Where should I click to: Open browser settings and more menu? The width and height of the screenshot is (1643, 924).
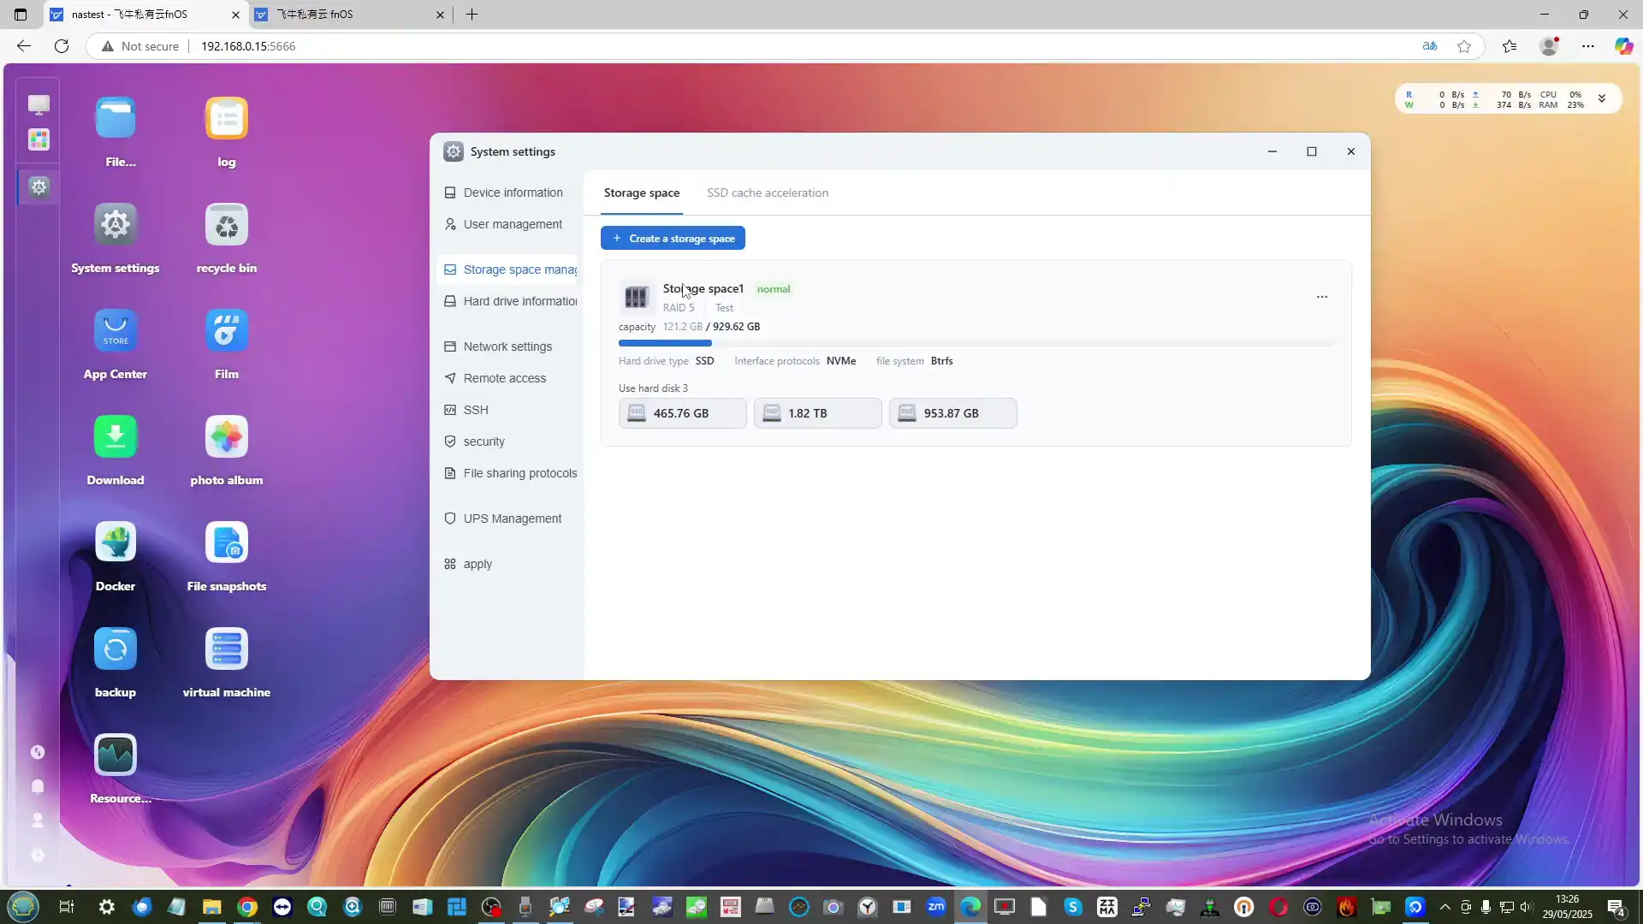click(1588, 46)
